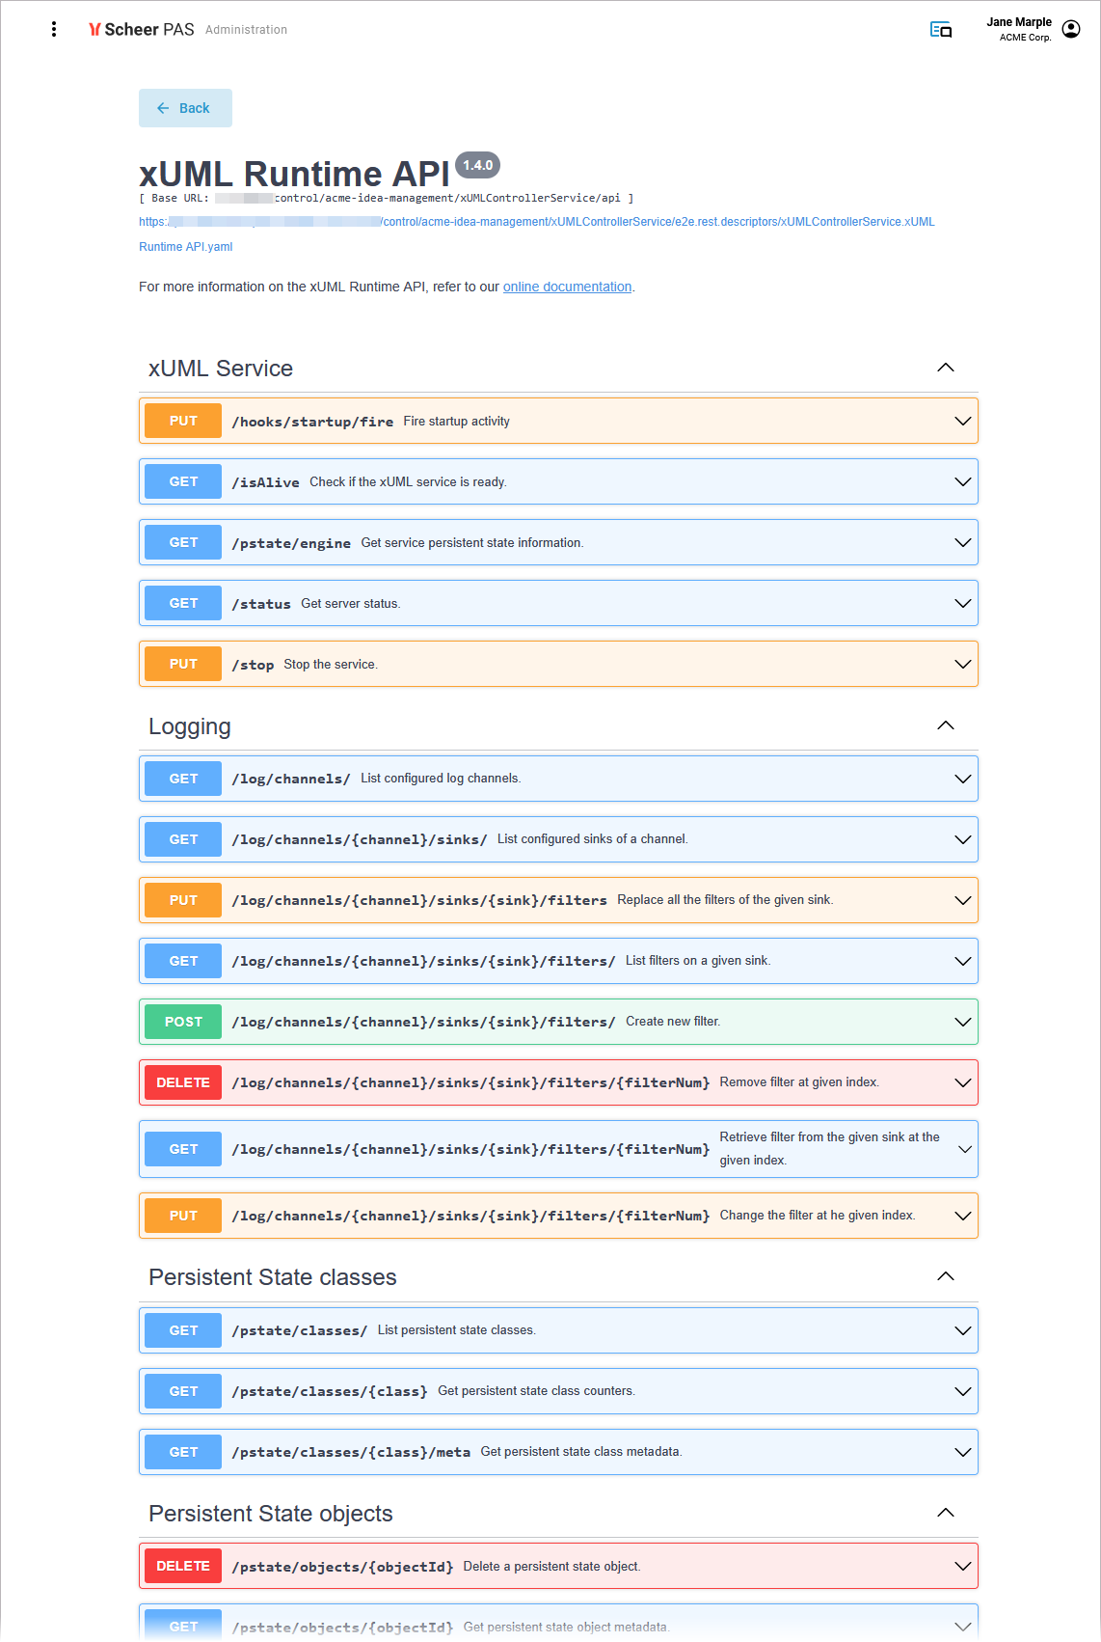Open the three-dot navigation menu
Viewport: 1101px width, 1642px height.
pyautogui.click(x=54, y=30)
